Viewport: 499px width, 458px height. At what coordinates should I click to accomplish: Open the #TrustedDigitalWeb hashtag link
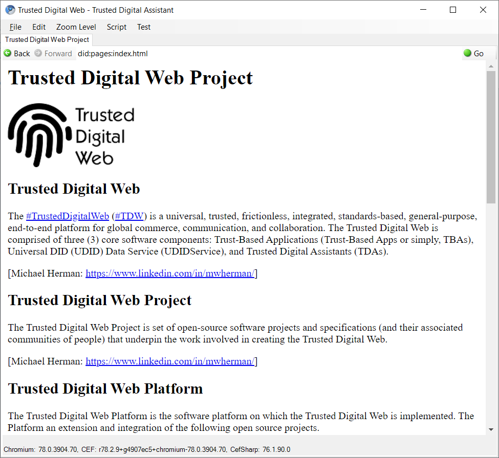[68, 216]
